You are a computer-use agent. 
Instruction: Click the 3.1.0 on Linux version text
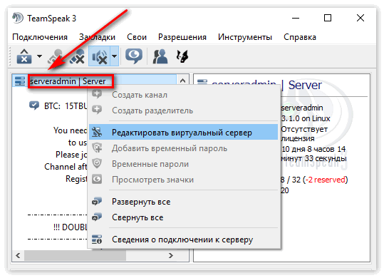coord(306,118)
